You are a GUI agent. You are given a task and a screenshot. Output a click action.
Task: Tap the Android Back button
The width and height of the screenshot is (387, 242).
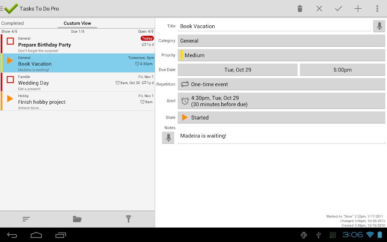pos(12,235)
